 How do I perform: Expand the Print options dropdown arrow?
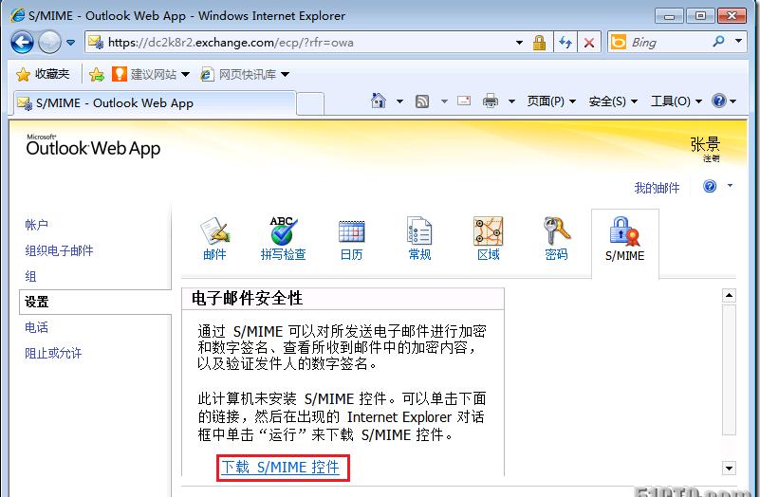511,101
